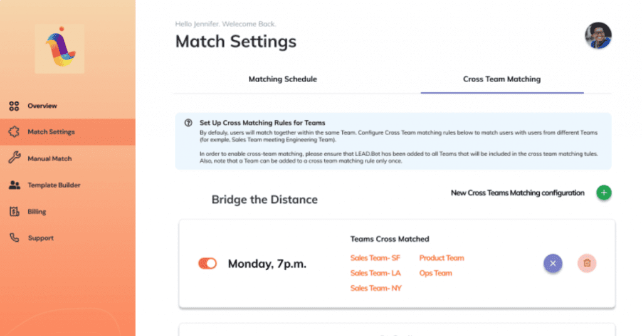The height and width of the screenshot is (336, 642).
Task: Open the user profile avatar
Action: click(598, 36)
